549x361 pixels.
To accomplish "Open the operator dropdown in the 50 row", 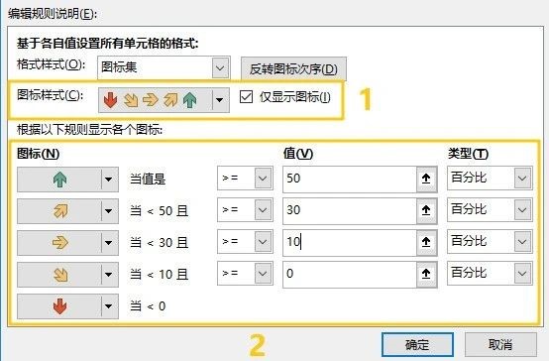I will (x=245, y=179).
